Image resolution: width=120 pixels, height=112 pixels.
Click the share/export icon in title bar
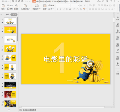point(103,1)
